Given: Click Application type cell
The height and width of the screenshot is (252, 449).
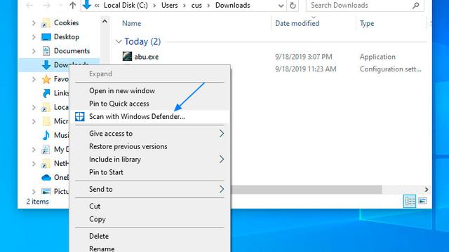Looking at the screenshot, I should point(377,57).
